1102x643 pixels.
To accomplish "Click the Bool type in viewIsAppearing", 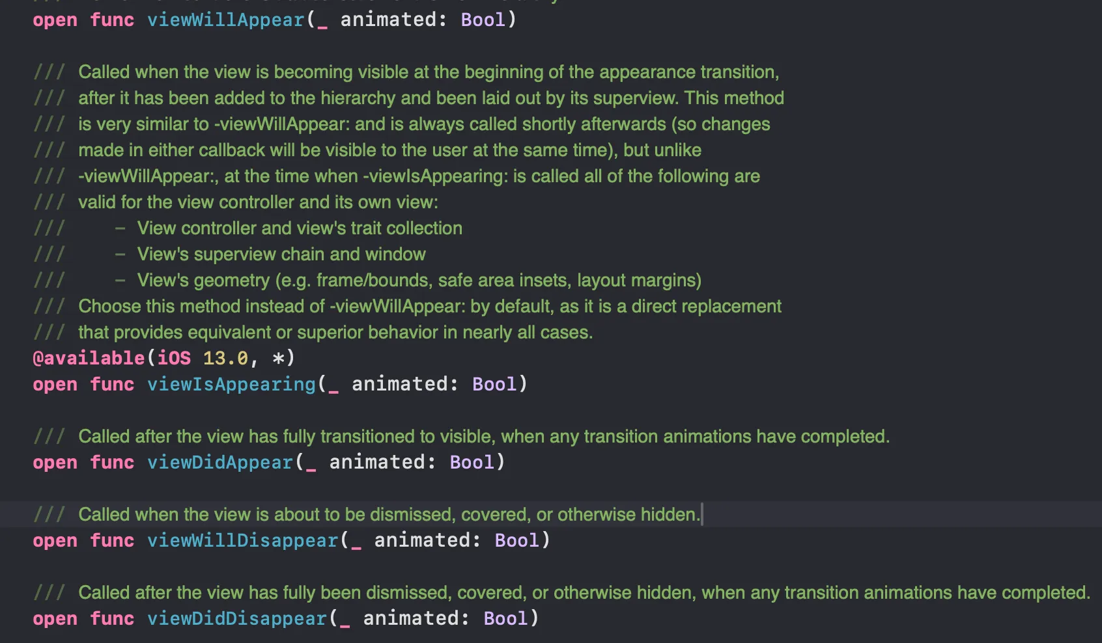I will click(494, 384).
